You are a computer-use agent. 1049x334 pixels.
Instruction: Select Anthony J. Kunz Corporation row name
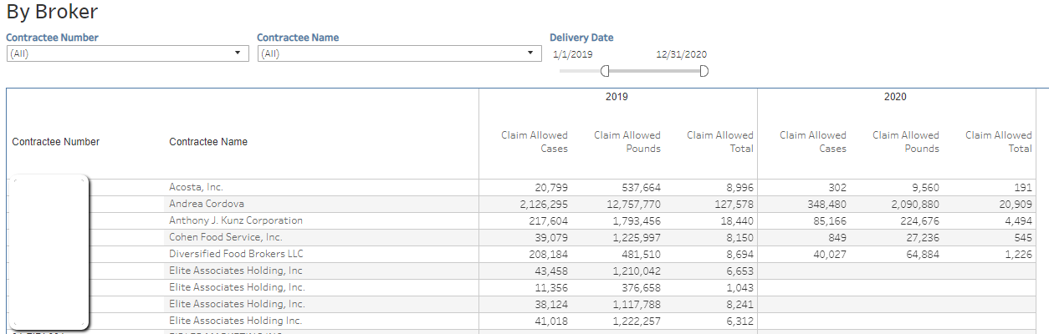click(236, 221)
